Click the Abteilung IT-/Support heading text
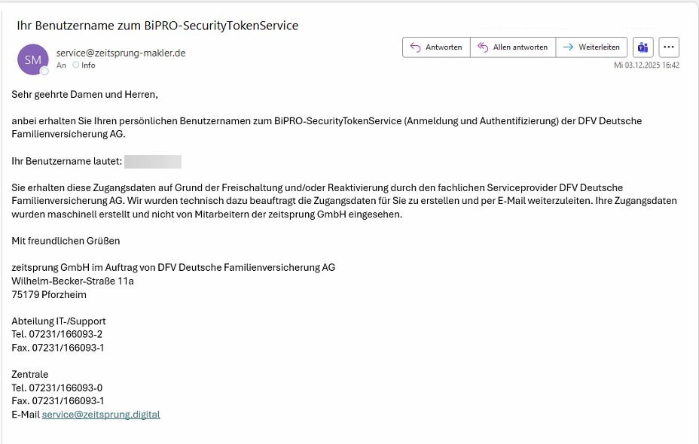 click(x=59, y=321)
